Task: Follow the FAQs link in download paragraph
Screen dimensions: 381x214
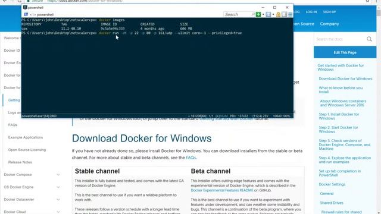Action: click(x=190, y=158)
